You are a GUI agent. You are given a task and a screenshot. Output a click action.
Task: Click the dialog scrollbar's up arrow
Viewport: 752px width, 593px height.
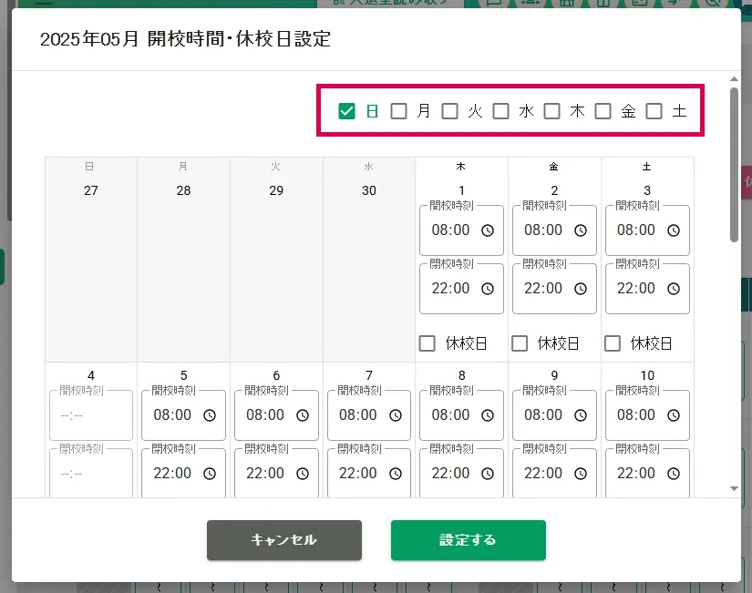pos(734,80)
